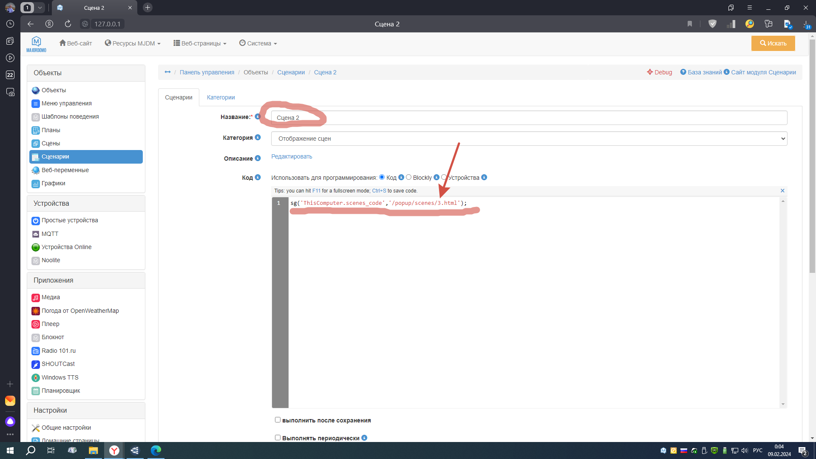This screenshot has width=816, height=459.
Task: Open the Ресурсы MJDM dropdown menu
Action: [x=133, y=43]
